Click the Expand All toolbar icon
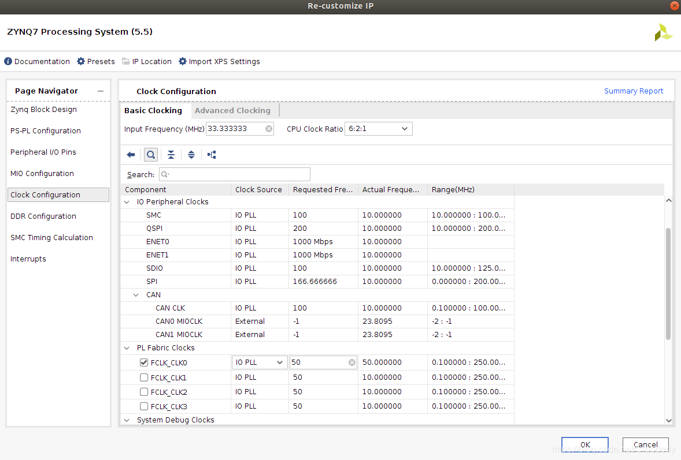681x460 pixels. pos(191,155)
